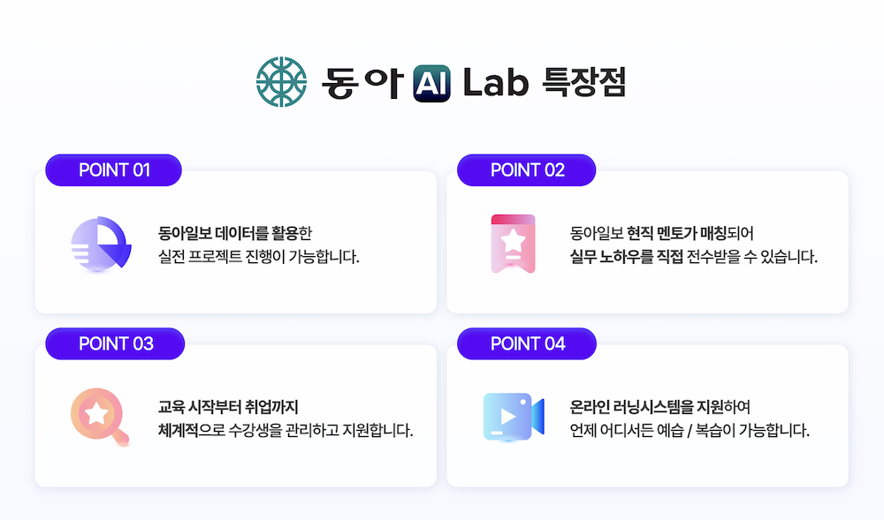Click the 동아일보 데이터를 활용한 text

coord(235,233)
